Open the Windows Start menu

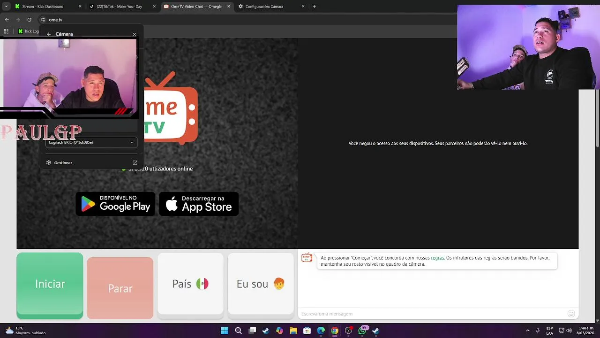point(225,330)
